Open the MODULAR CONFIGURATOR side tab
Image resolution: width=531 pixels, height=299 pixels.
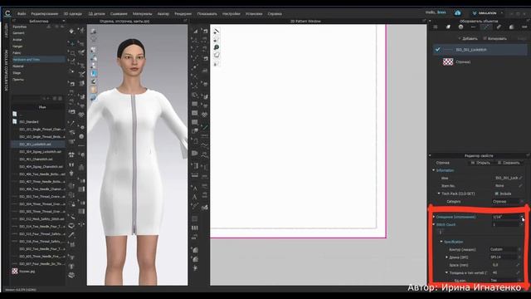click(6, 70)
